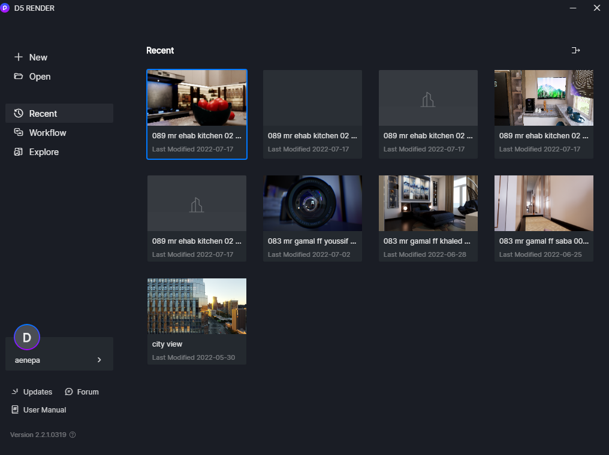The image size is (609, 455).
Task: Expand the aenepa account chevron
Action: coord(100,360)
